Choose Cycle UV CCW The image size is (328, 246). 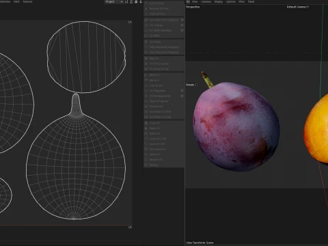coord(164,139)
